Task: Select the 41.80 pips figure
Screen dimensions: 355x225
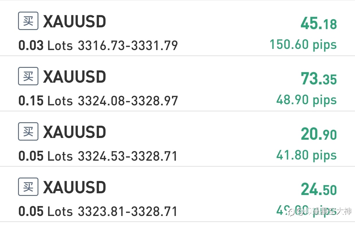Action: click(x=306, y=155)
